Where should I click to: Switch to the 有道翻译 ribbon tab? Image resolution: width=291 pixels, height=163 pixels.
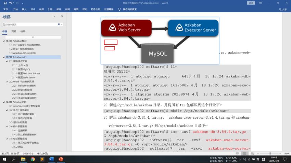pos(109,9)
